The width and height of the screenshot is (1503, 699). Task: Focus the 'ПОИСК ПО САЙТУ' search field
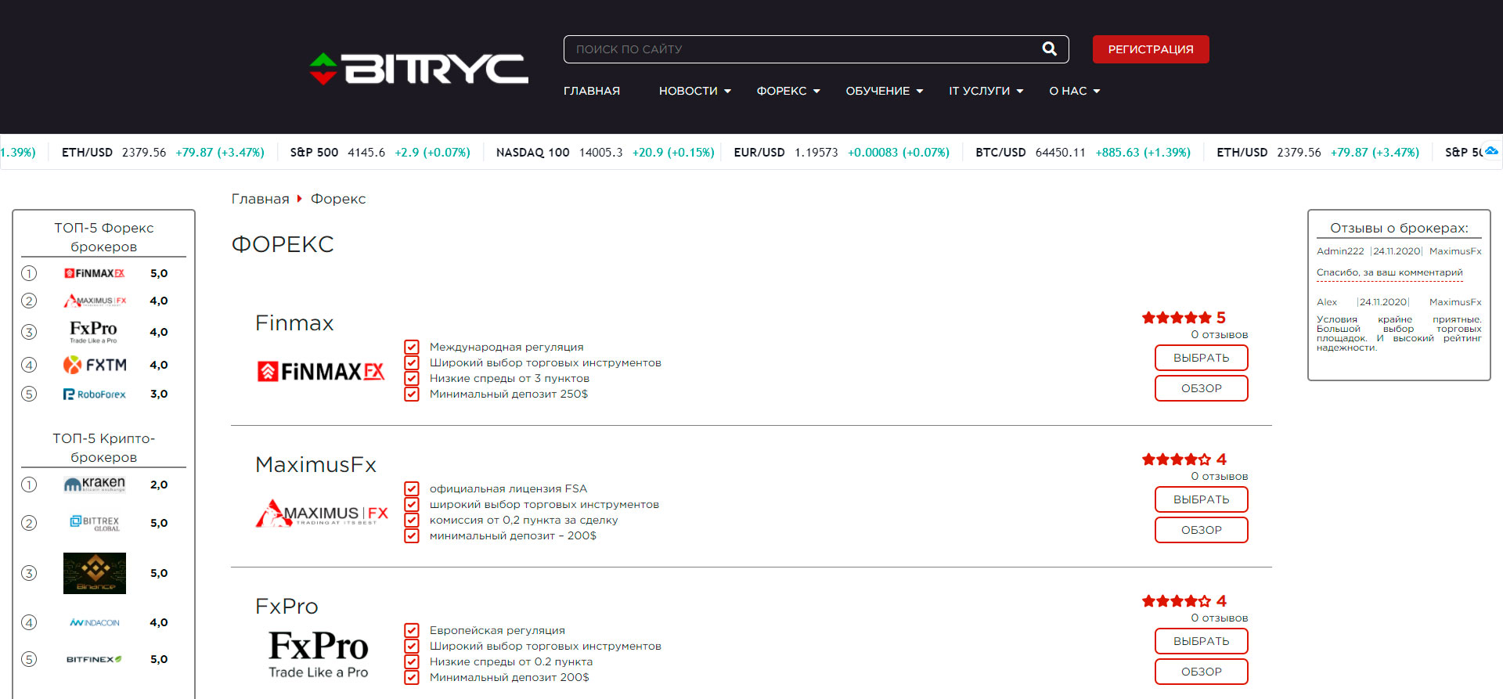[x=802, y=49]
